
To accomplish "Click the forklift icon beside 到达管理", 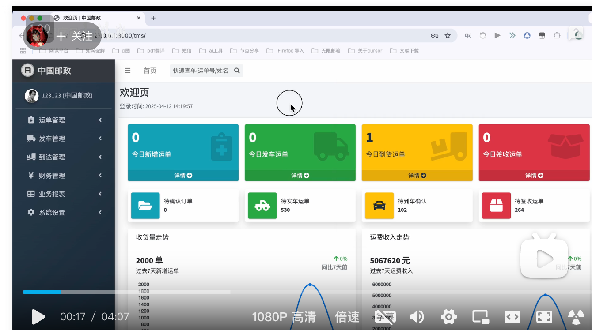I will 31,157.
